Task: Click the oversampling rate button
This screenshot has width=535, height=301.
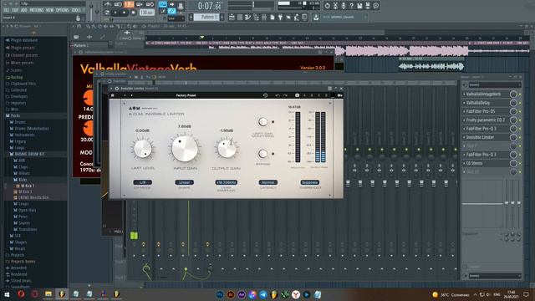Action: tap(227, 182)
